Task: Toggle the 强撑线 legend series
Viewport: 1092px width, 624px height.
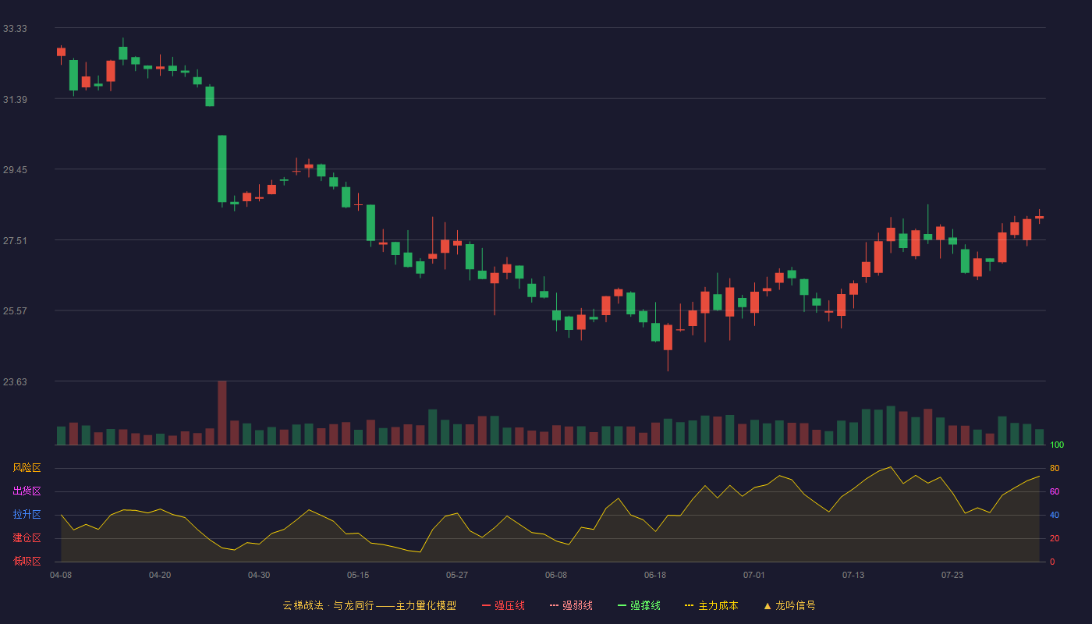Action: [639, 605]
